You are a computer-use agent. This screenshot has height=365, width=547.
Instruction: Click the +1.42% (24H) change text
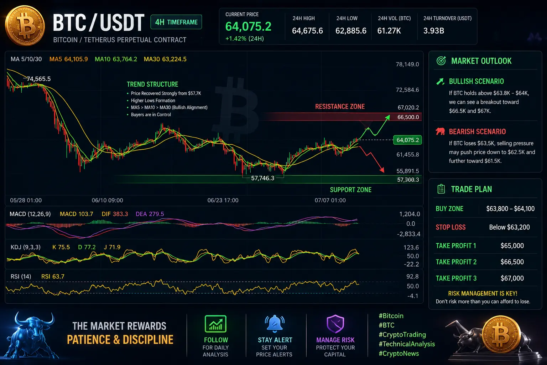(244, 38)
